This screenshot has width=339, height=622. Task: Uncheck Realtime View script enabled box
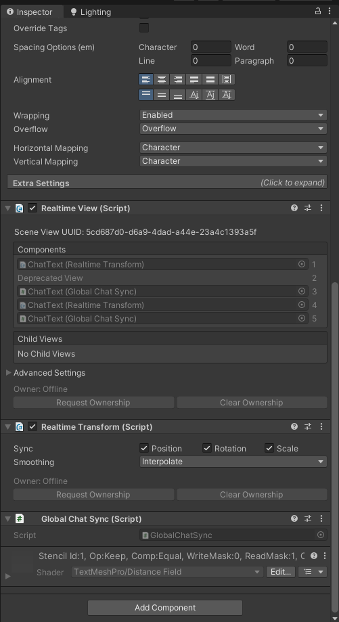(x=32, y=208)
